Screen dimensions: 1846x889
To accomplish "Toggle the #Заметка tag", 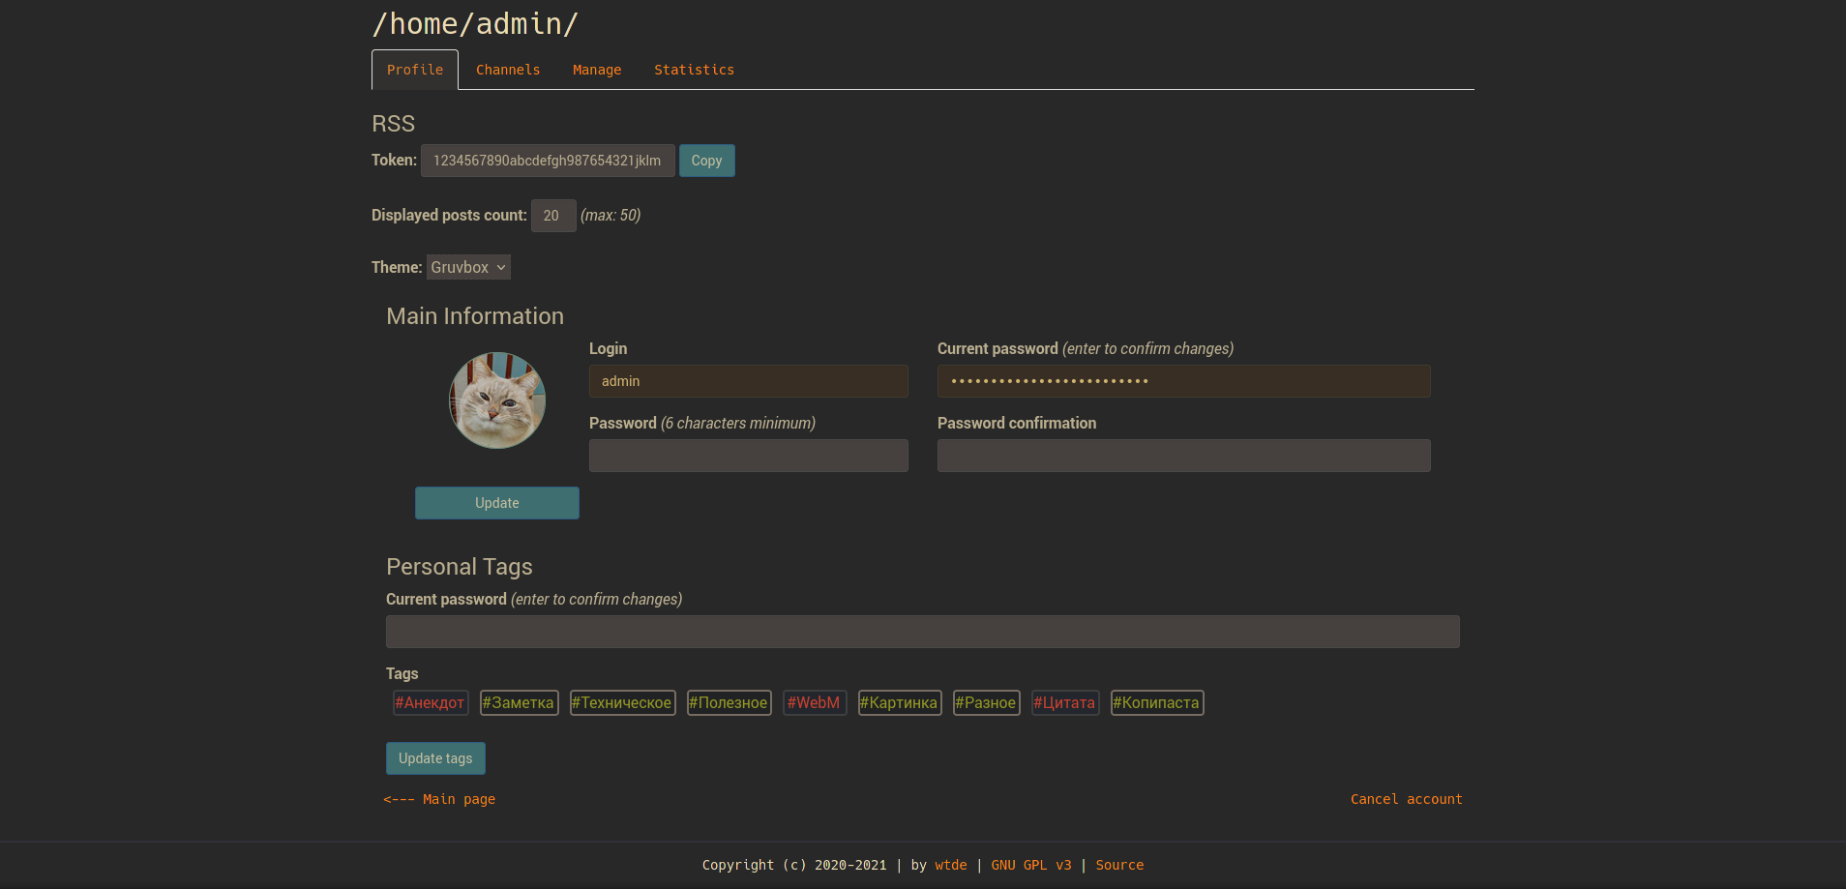I will [x=520, y=702].
